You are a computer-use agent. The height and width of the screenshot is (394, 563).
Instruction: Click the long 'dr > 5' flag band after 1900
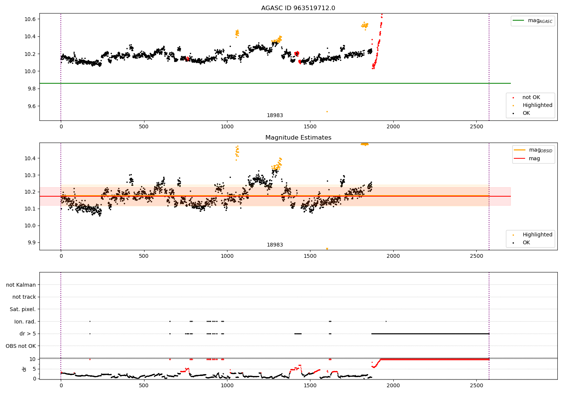pos(430,334)
